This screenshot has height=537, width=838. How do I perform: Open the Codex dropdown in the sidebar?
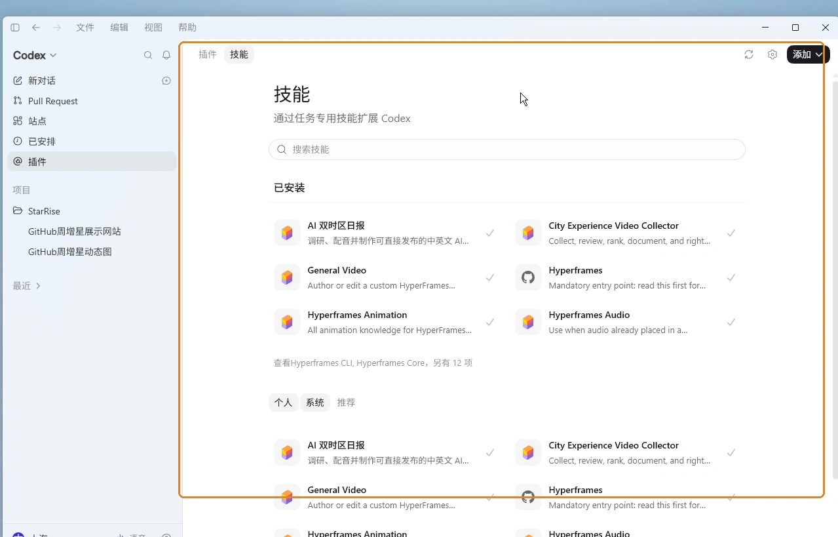pyautogui.click(x=35, y=55)
